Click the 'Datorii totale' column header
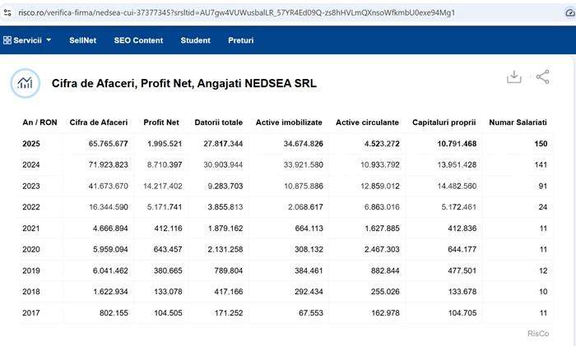 (219, 122)
